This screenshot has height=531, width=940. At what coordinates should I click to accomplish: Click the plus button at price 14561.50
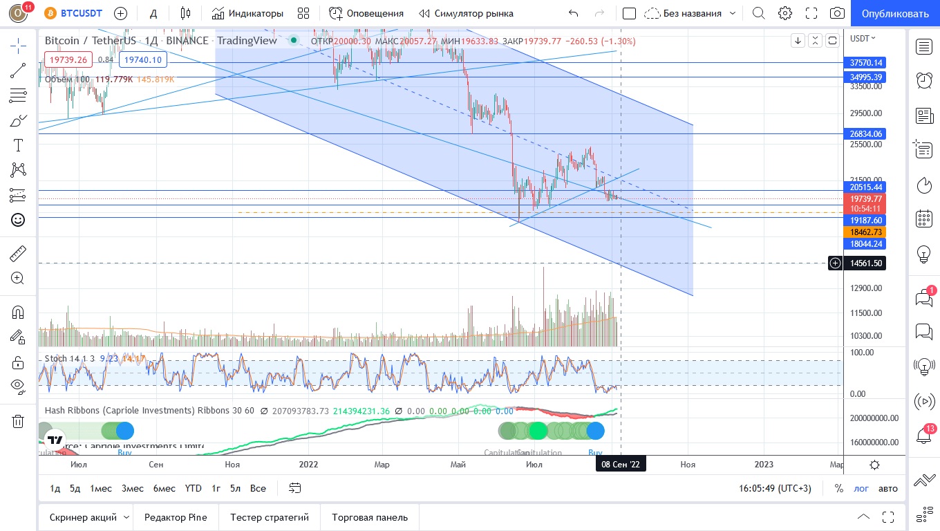click(x=836, y=263)
